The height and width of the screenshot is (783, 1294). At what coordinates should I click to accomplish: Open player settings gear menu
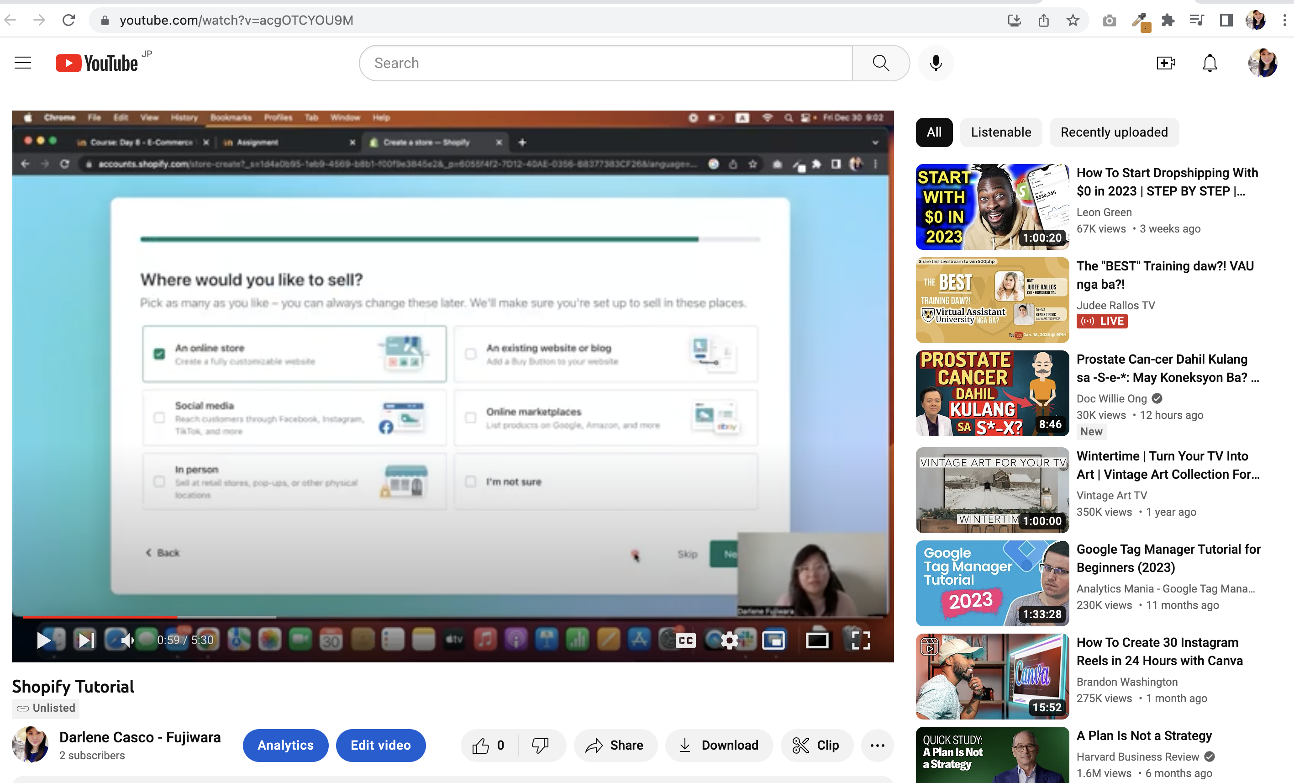(729, 640)
